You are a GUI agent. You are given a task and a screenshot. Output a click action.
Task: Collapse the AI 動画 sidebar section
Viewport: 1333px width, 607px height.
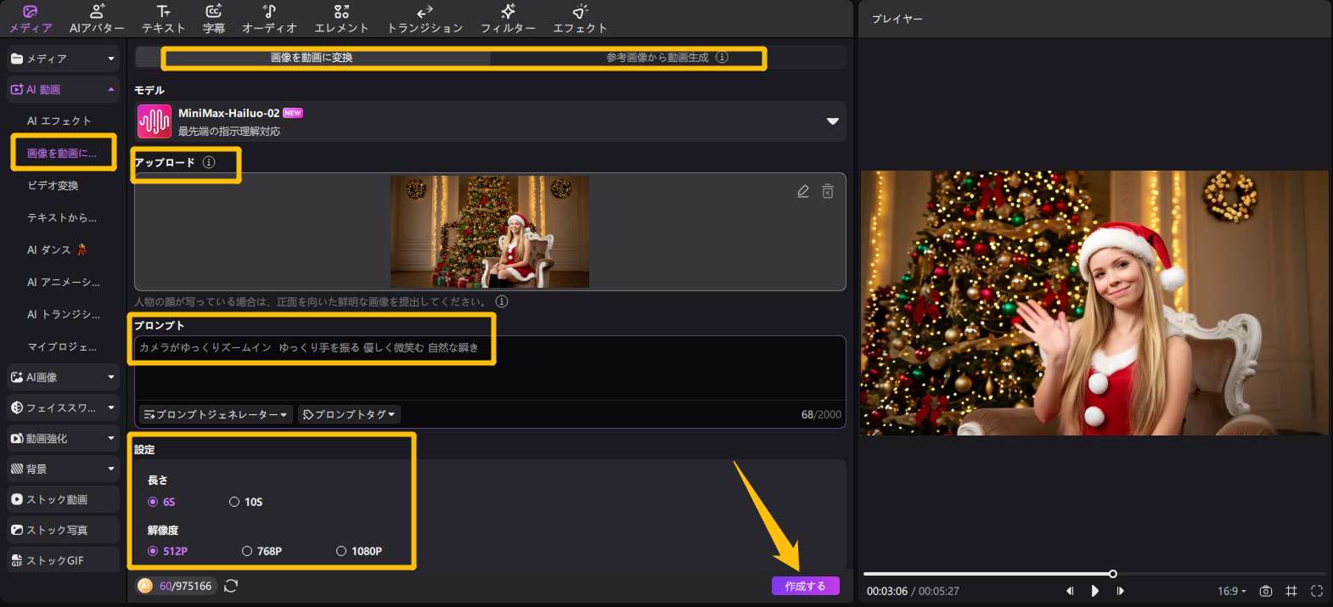(63, 89)
